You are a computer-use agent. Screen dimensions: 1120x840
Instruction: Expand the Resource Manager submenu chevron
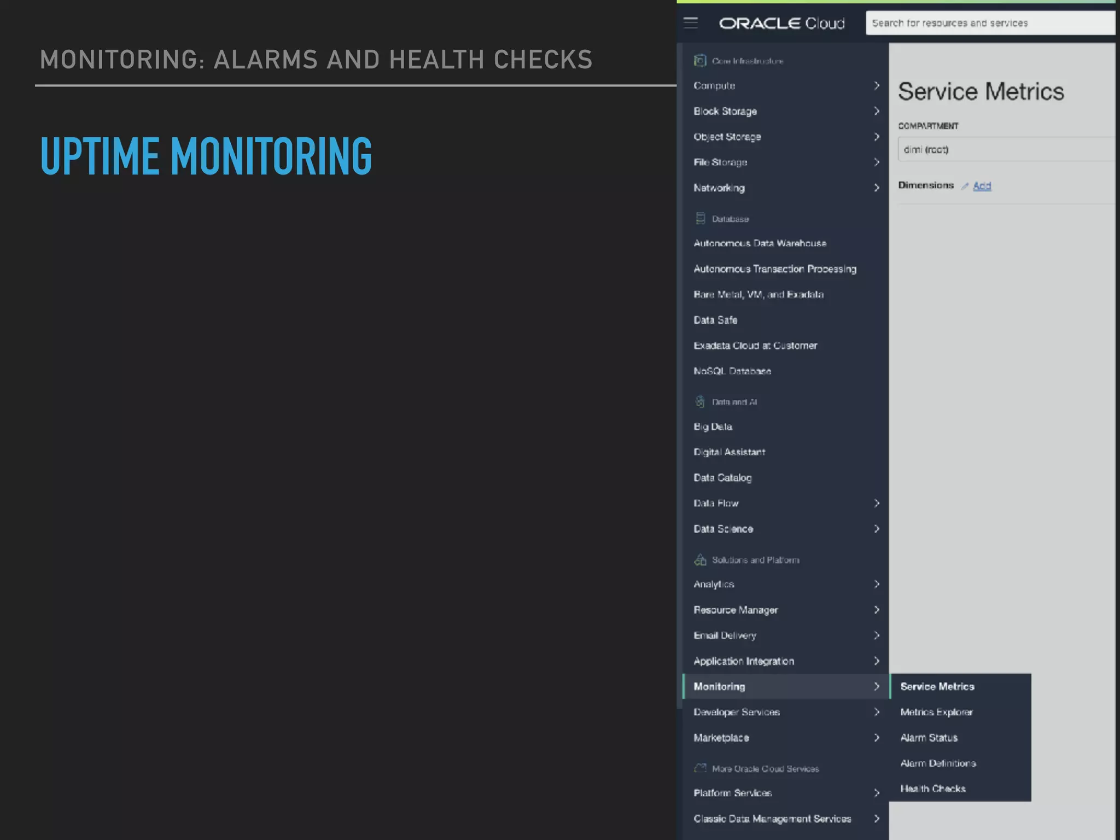877,610
